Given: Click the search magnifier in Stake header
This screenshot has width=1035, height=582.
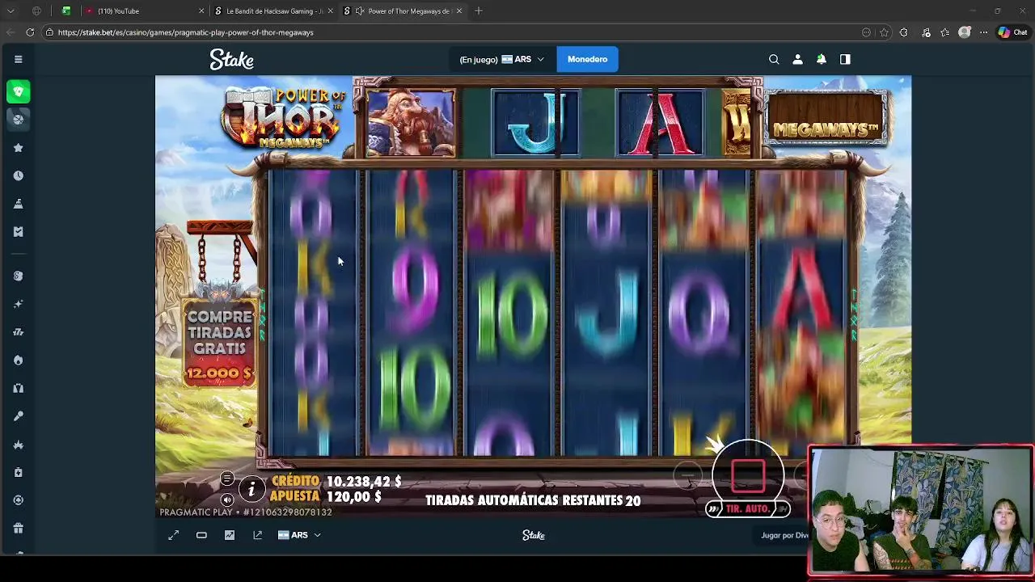Looking at the screenshot, I should (x=774, y=59).
